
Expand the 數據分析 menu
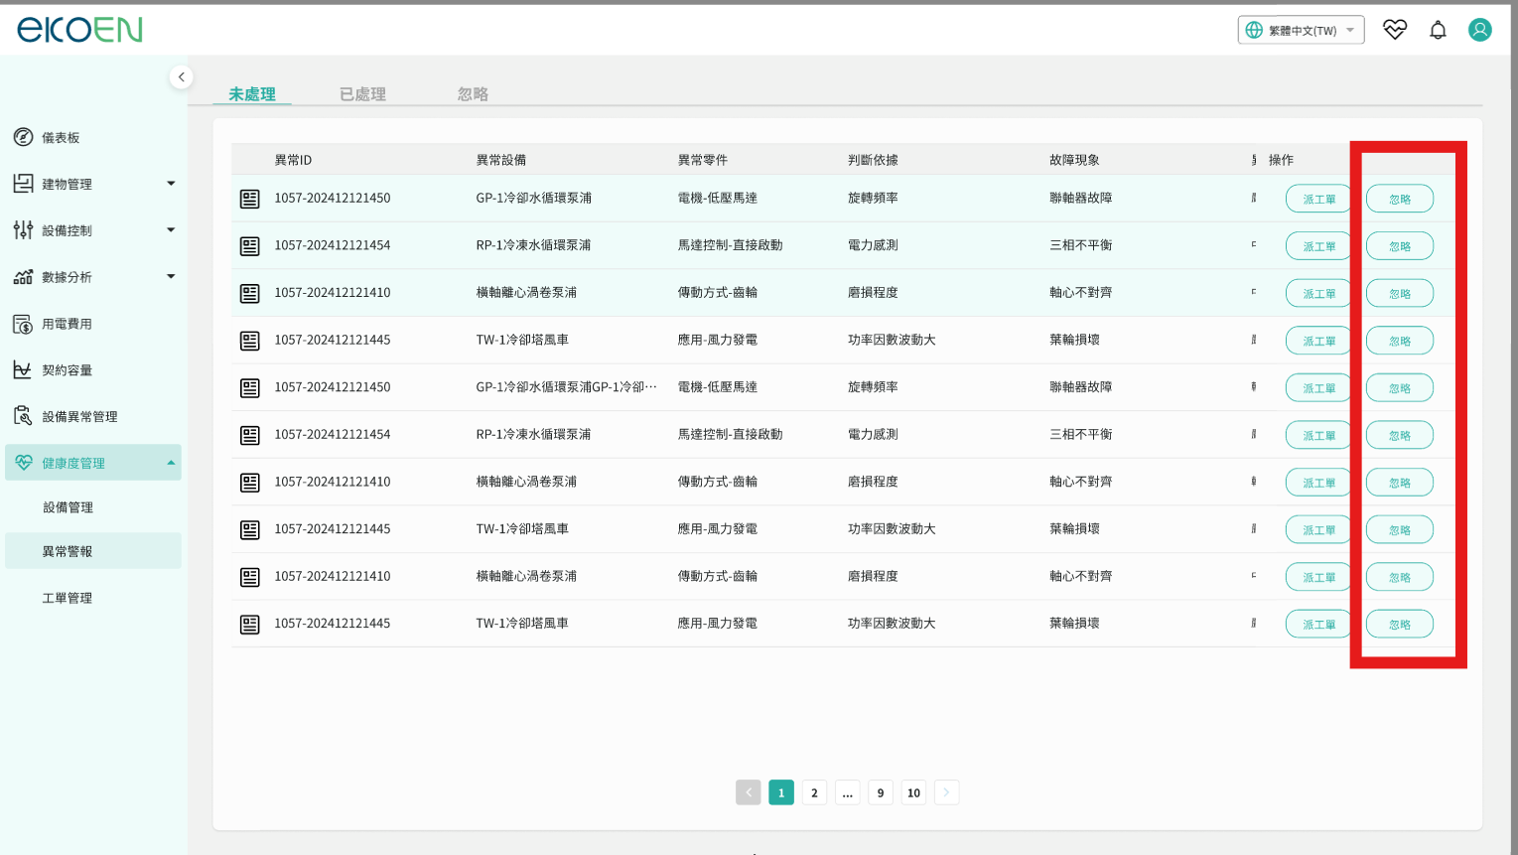point(170,277)
